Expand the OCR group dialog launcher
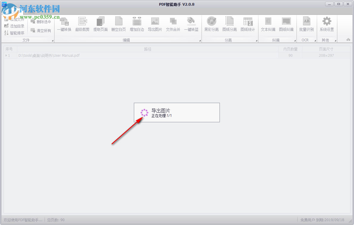The width and height of the screenshot is (354, 225). pos(315,41)
